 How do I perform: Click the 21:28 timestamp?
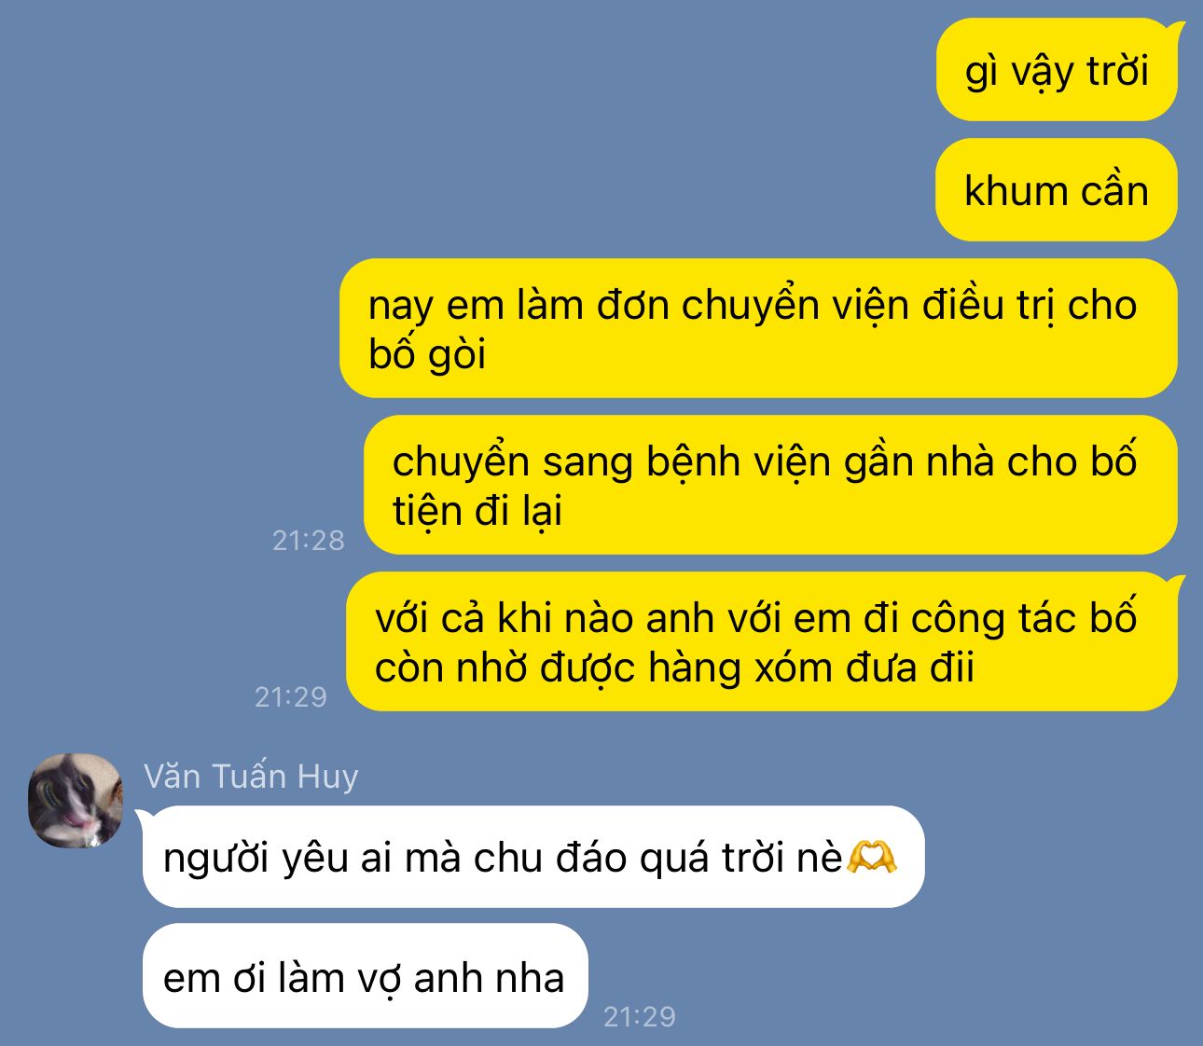tap(308, 540)
